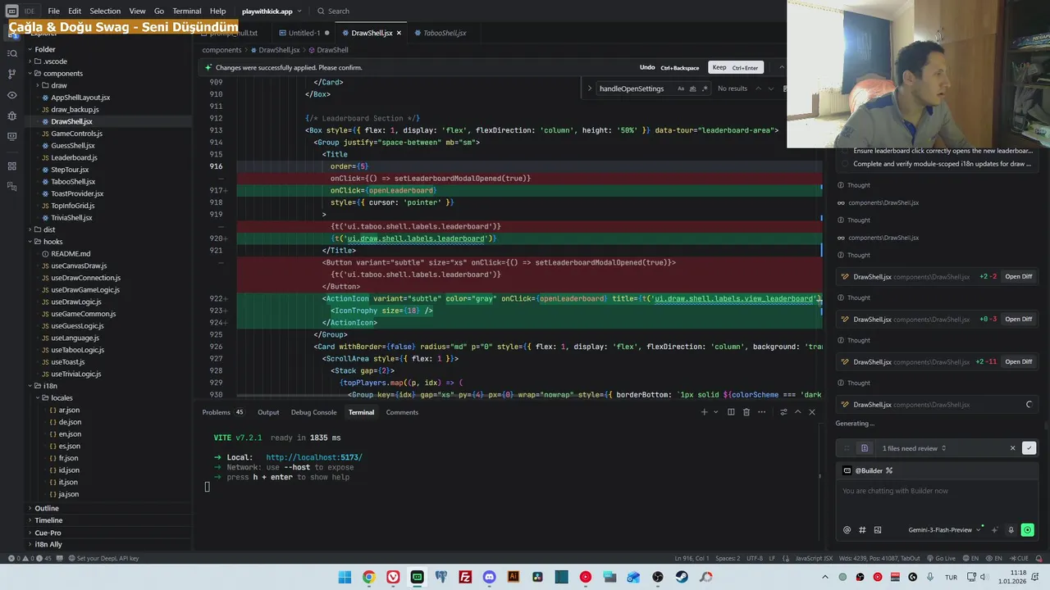This screenshot has height=590, width=1050.
Task: Open FileZilla from the Windows taskbar
Action: coord(465,577)
